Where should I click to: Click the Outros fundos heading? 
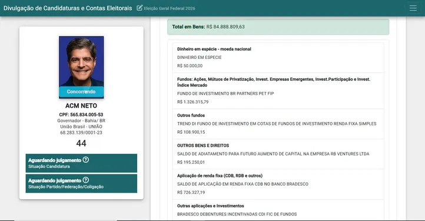pyautogui.click(x=191, y=116)
